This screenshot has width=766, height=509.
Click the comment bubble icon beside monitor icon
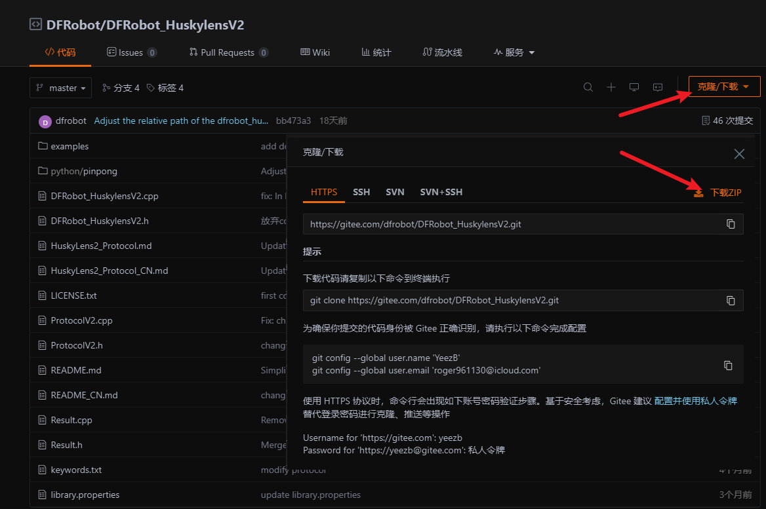point(657,87)
